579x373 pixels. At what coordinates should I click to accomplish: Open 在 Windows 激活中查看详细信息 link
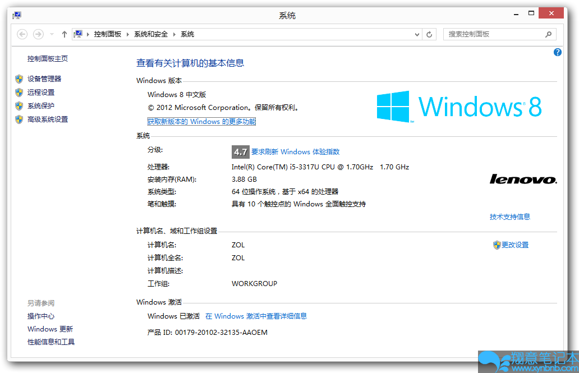pyautogui.click(x=256, y=316)
